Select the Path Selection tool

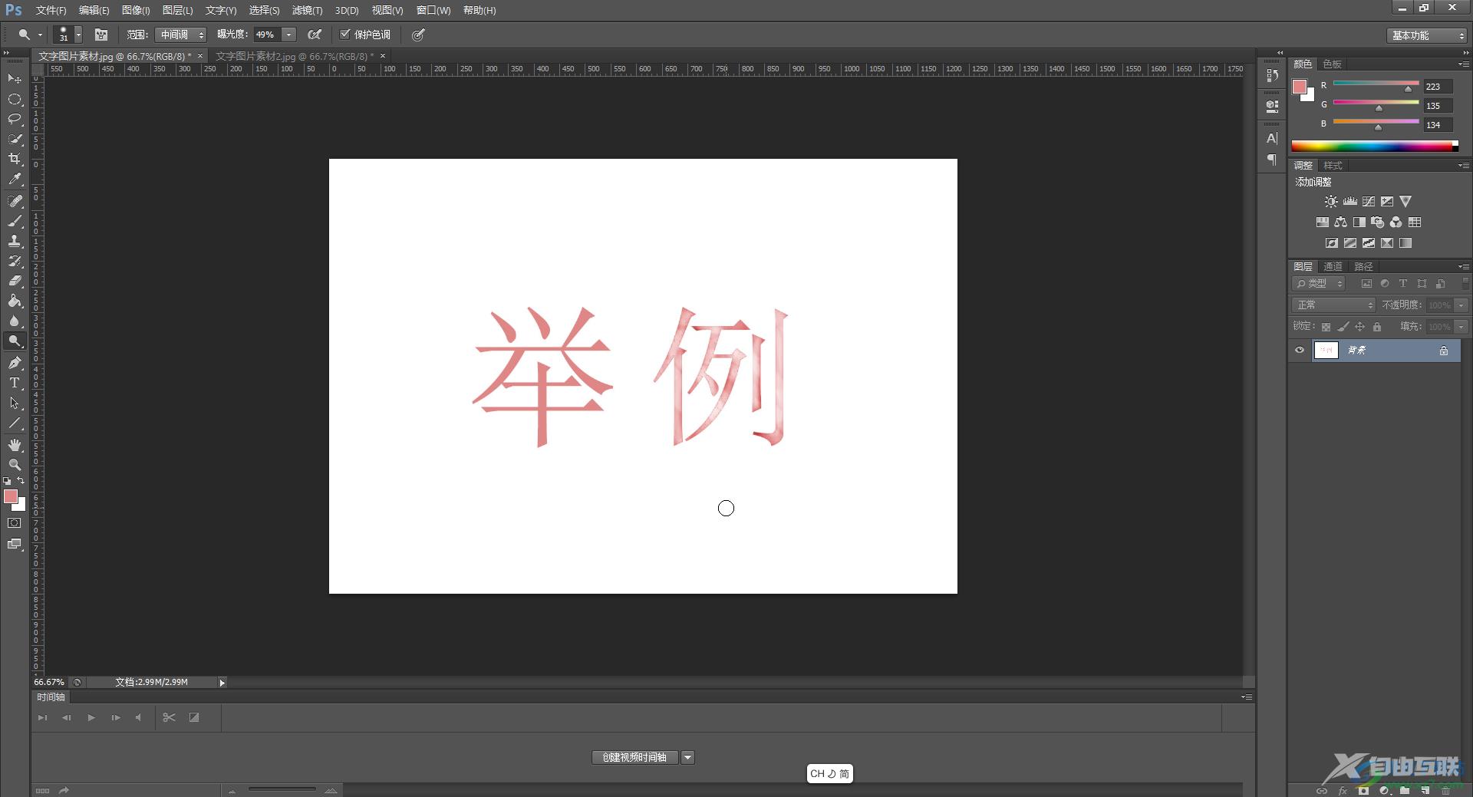point(15,403)
